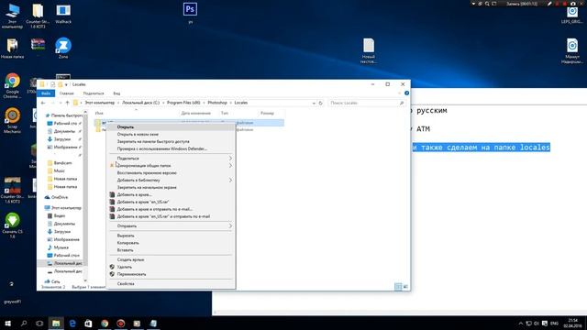Open the Scrap Mechanic desktop shortcut

pyautogui.click(x=12, y=120)
